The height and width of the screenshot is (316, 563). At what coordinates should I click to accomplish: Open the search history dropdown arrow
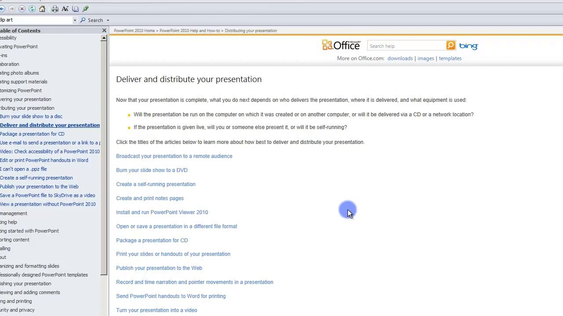75,20
